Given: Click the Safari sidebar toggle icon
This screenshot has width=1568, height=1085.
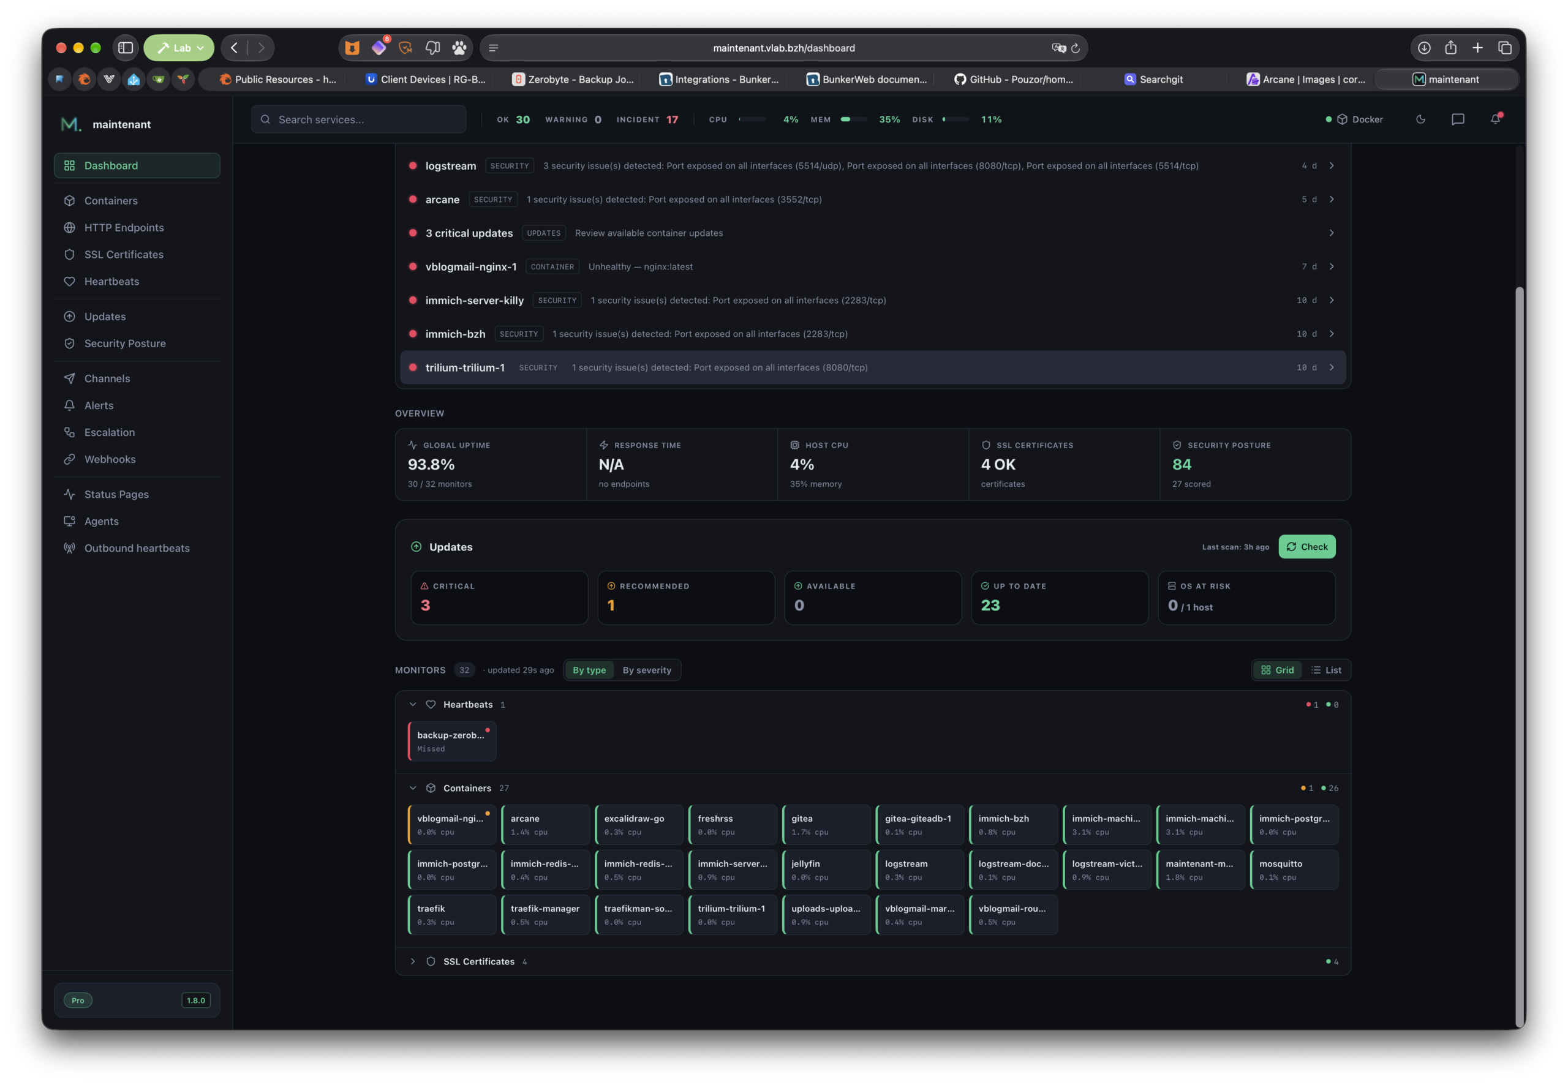Looking at the screenshot, I should (x=125, y=48).
